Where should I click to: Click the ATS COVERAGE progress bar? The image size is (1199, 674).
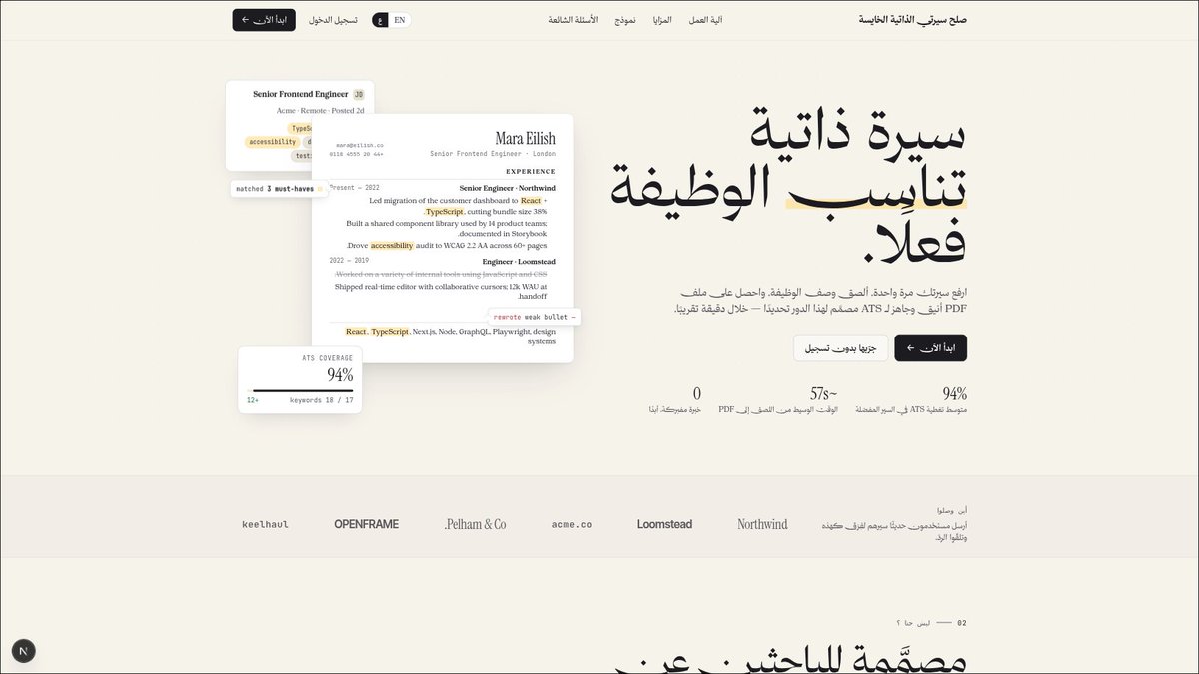[x=300, y=390]
